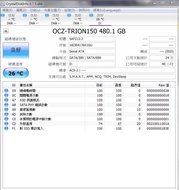Click the Raw 值 column header

click(156, 85)
